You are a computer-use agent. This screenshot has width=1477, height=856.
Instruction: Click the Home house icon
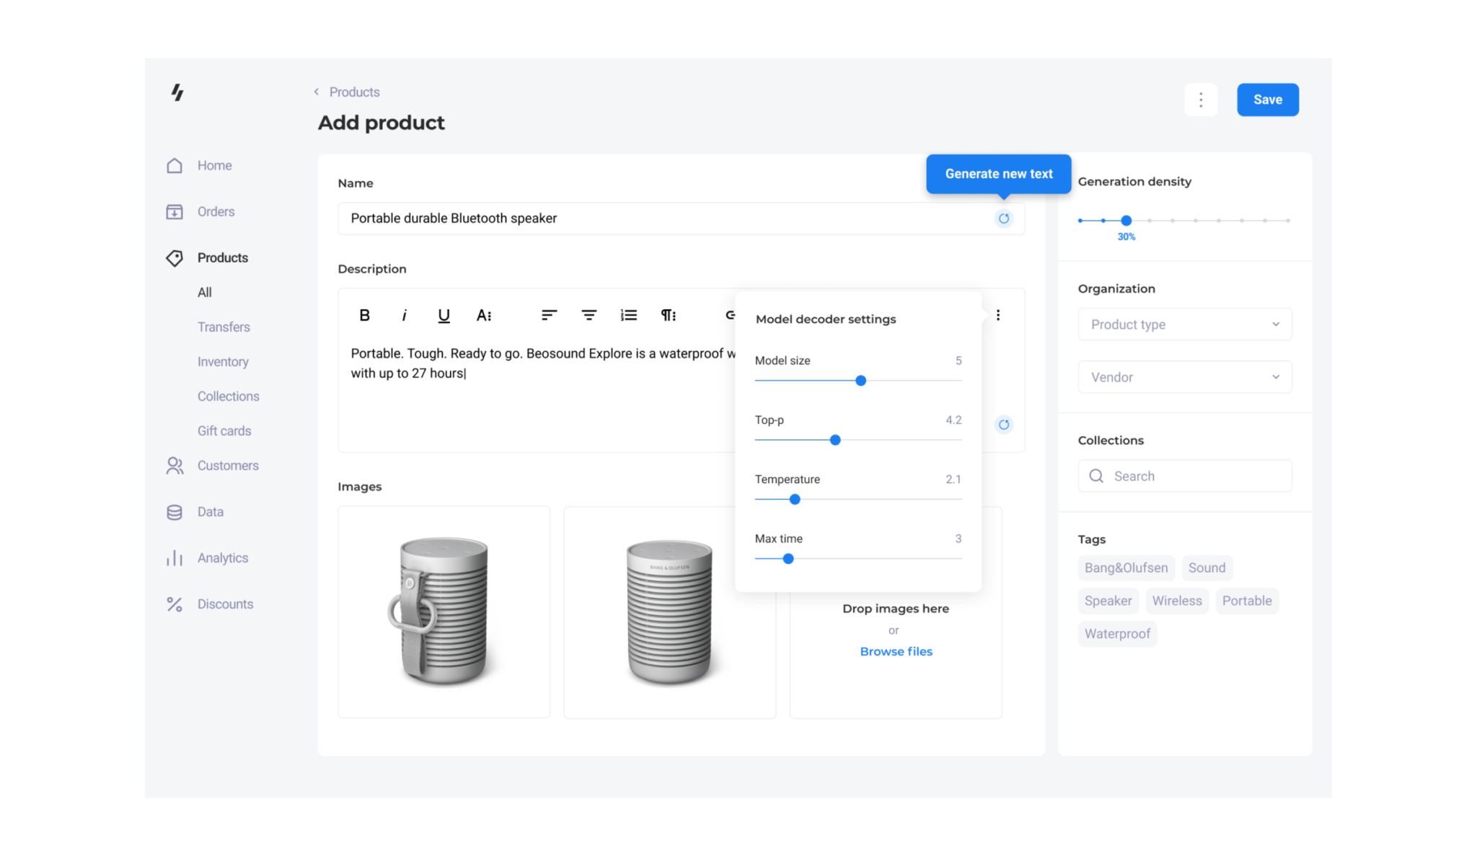[175, 165]
